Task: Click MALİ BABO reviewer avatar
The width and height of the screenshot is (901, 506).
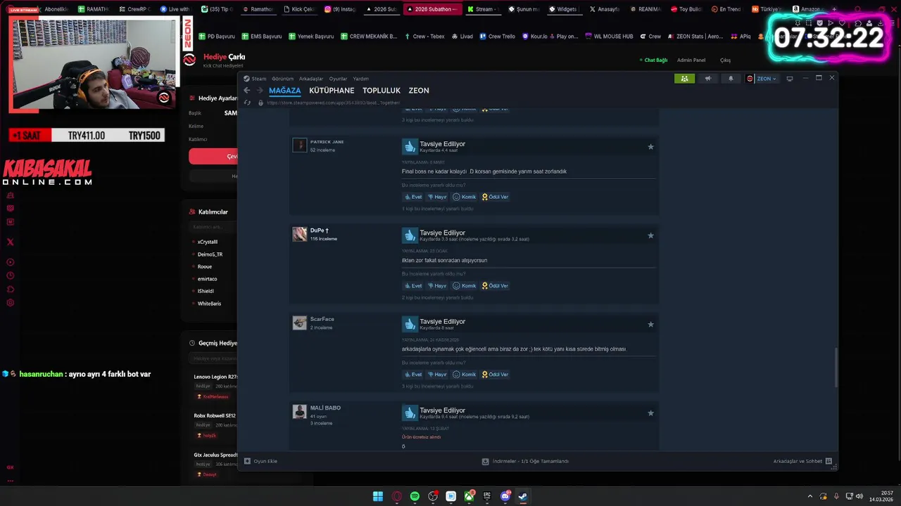Action: point(300,412)
